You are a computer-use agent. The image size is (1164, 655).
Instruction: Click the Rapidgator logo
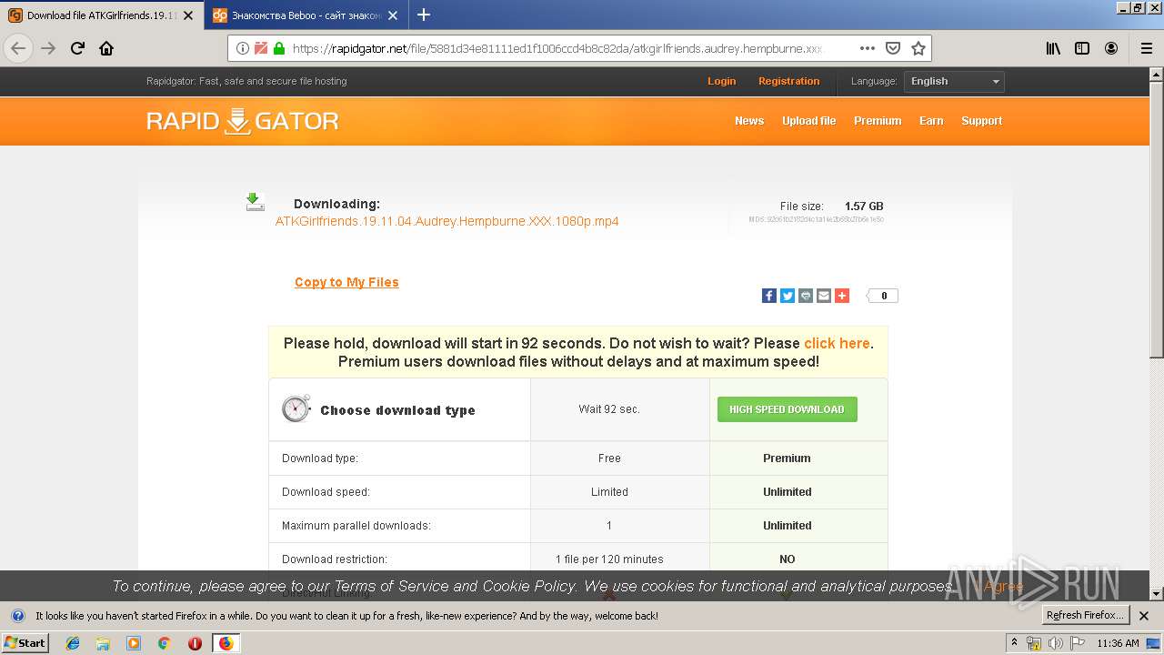(x=243, y=121)
